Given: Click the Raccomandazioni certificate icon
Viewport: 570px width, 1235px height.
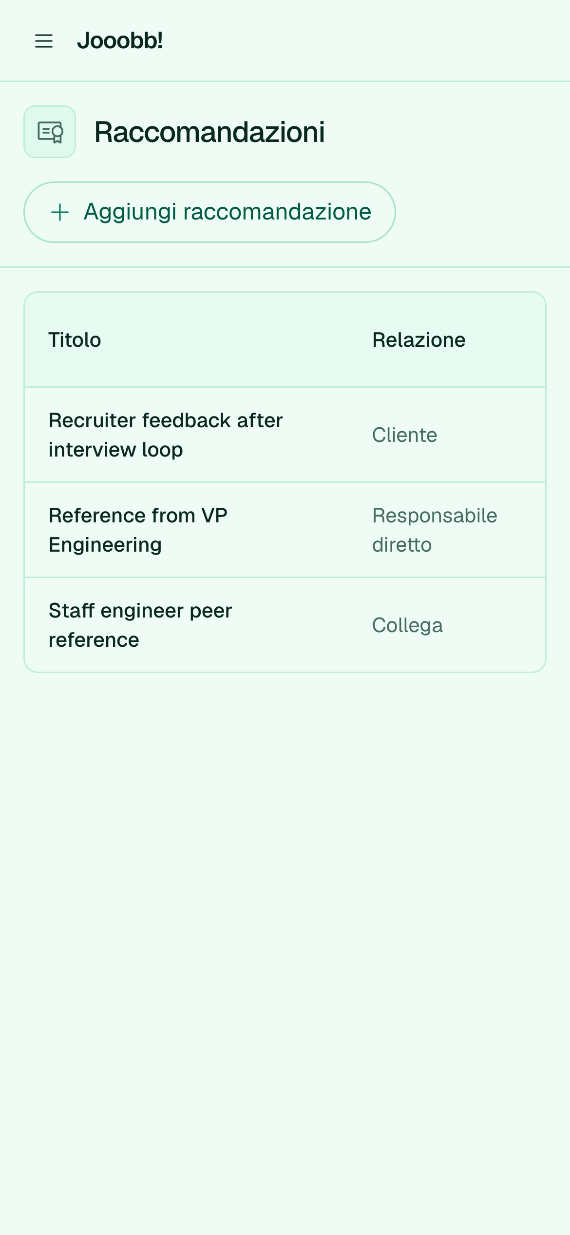Looking at the screenshot, I should (x=50, y=132).
